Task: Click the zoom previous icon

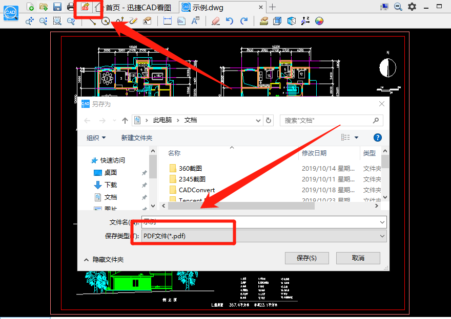Action: click(71, 21)
